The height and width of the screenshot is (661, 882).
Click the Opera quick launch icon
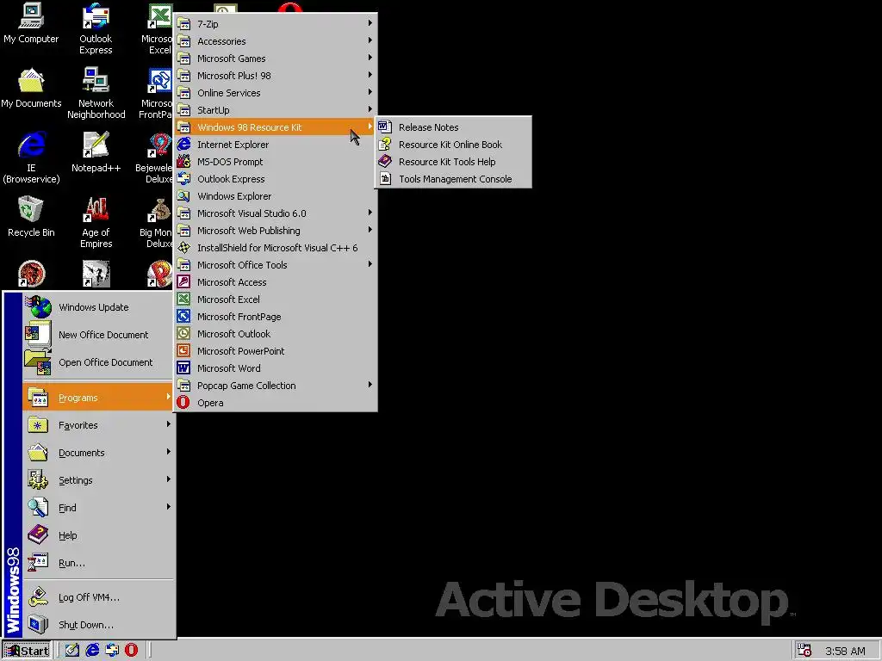pos(131,651)
